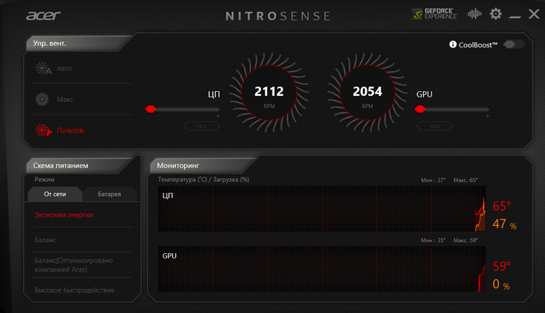Click the GPU fan 2054 RPM gauge

pos(367,93)
